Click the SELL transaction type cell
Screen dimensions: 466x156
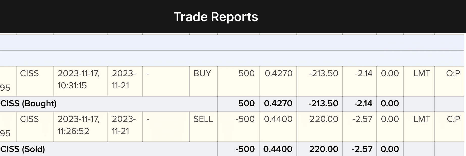(203, 119)
